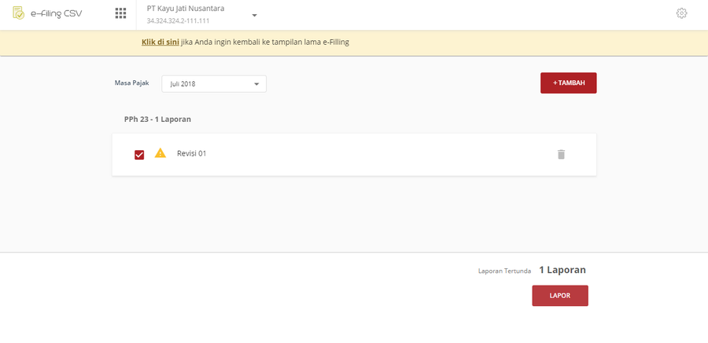Open the settings gear

pos(681,13)
